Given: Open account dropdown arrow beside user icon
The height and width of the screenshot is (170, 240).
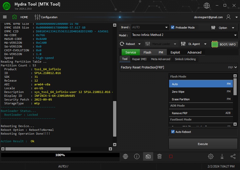Looking at the screenshot, I should pyautogui.click(x=236, y=17).
